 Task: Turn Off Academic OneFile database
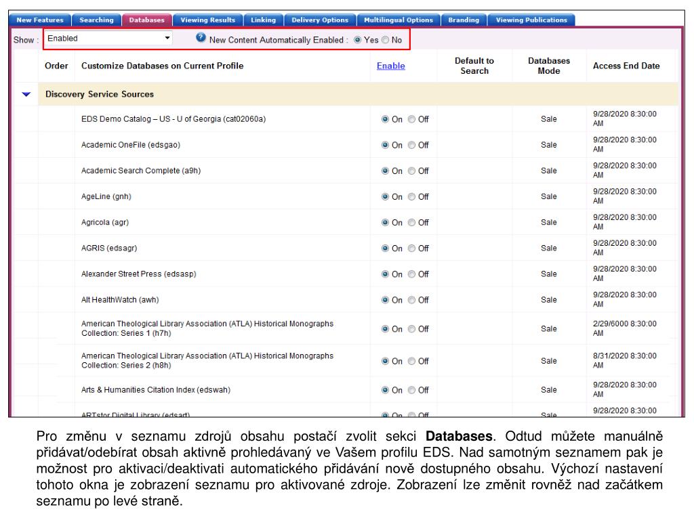(411, 145)
